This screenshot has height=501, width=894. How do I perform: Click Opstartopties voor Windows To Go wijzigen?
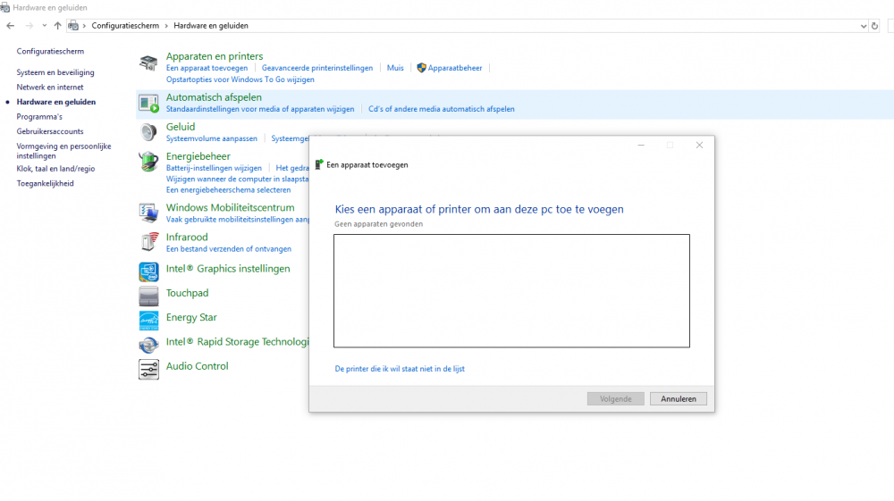pyautogui.click(x=240, y=79)
